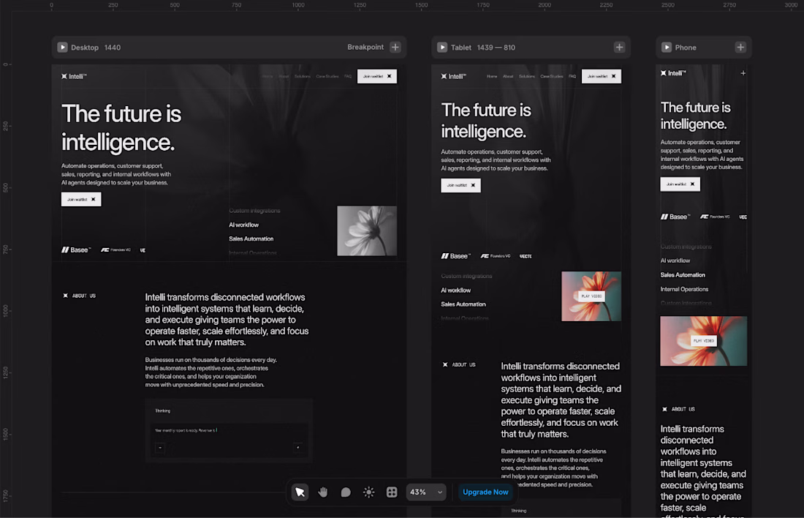The image size is (804, 518).
Task: Select 'Sales Automation' item in Phone frame
Action: 683,274
